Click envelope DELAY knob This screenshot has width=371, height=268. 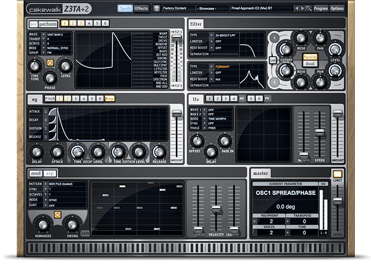(x=37, y=152)
